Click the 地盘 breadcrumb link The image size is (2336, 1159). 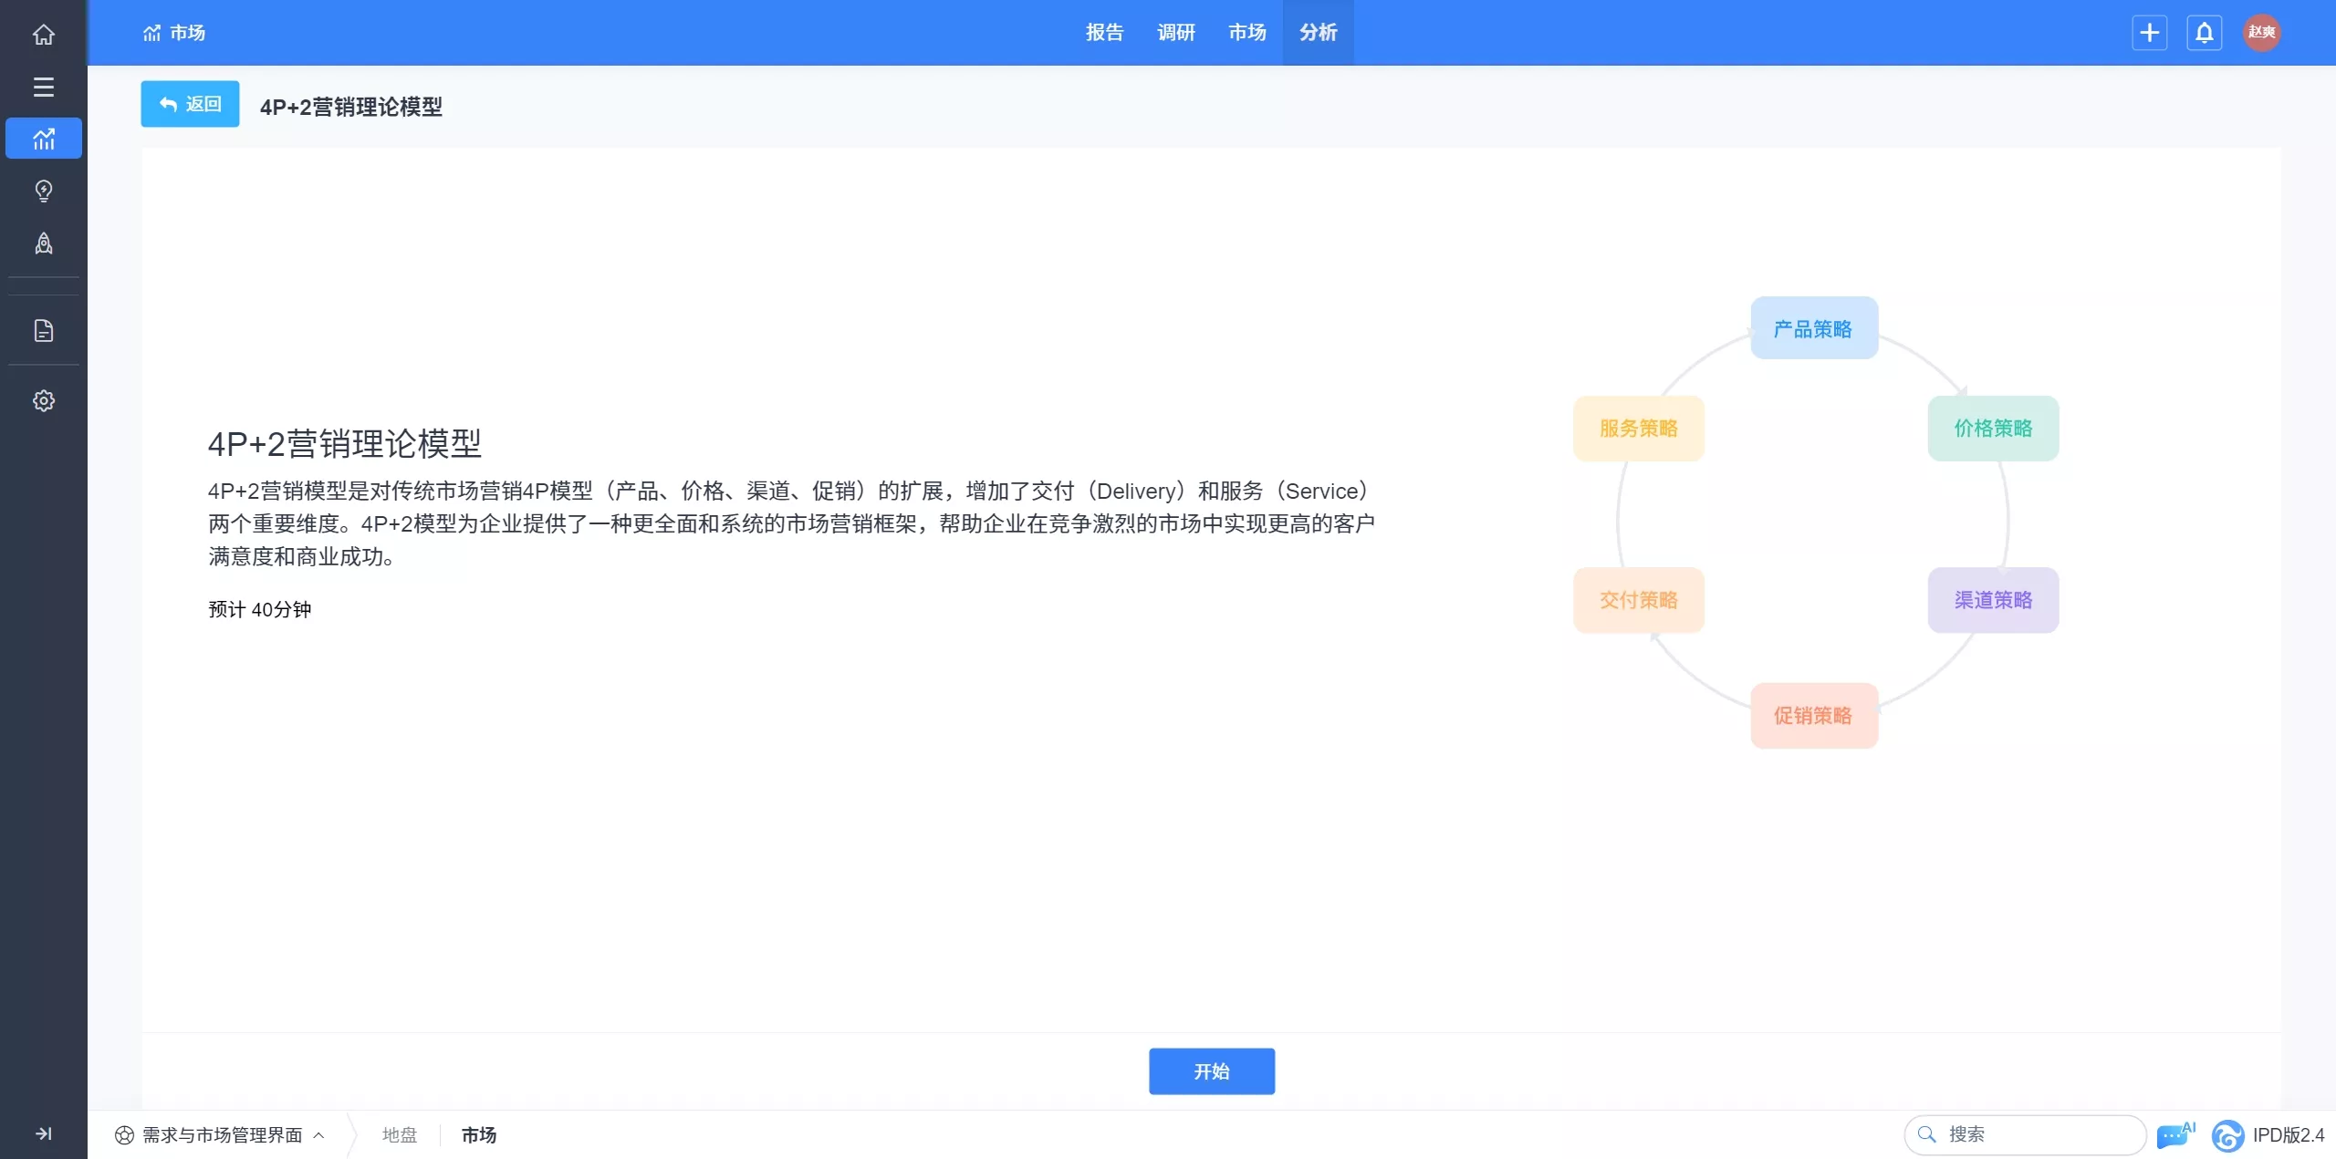tap(400, 1135)
